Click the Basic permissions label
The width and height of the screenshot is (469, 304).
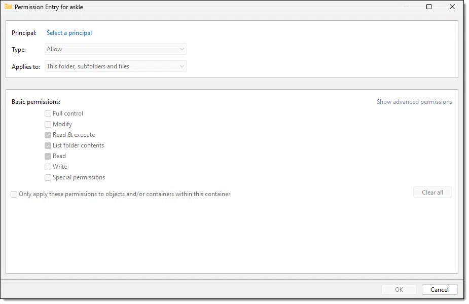coord(36,102)
